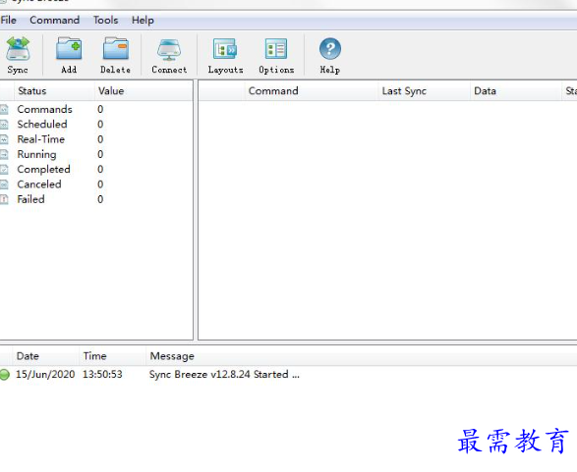
Task: Select the Commands status text
Action: [x=44, y=109]
